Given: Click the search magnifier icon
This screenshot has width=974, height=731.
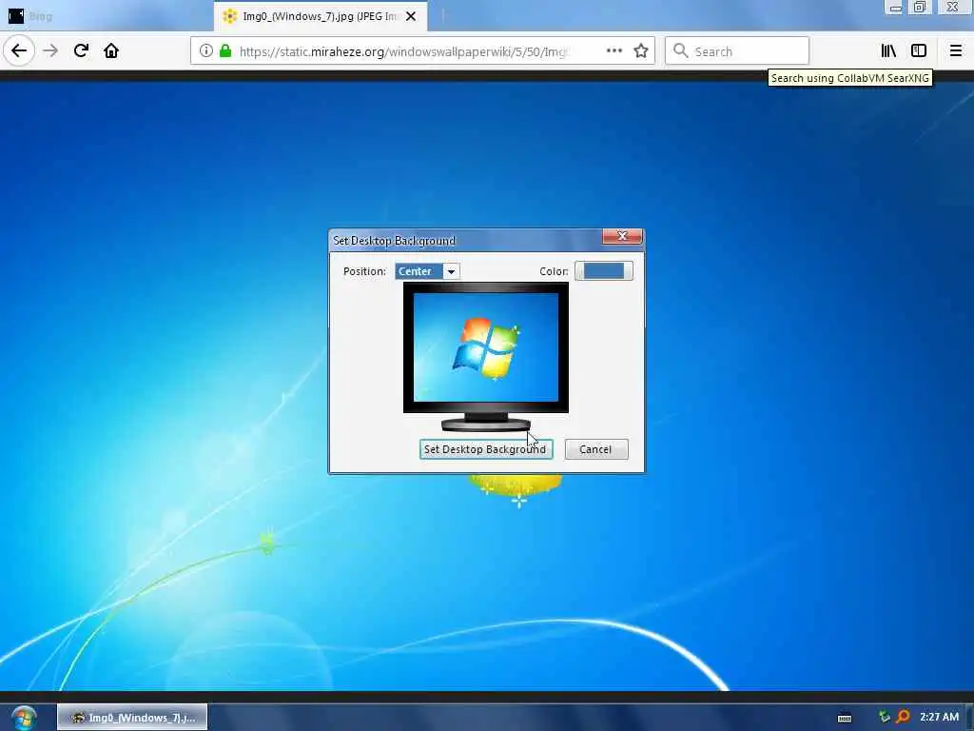Looking at the screenshot, I should pyautogui.click(x=681, y=51).
